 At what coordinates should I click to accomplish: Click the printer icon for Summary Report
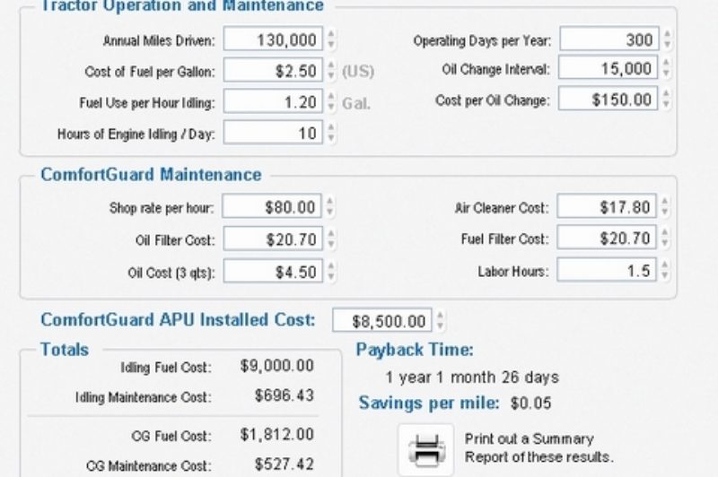click(425, 449)
